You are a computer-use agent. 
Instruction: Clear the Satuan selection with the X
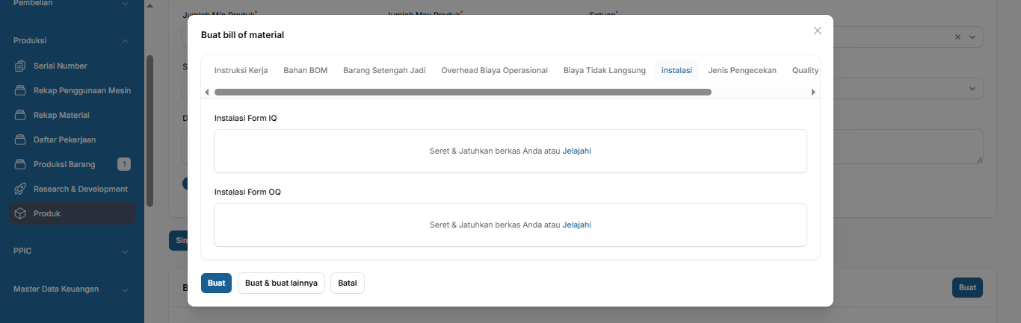click(x=958, y=37)
